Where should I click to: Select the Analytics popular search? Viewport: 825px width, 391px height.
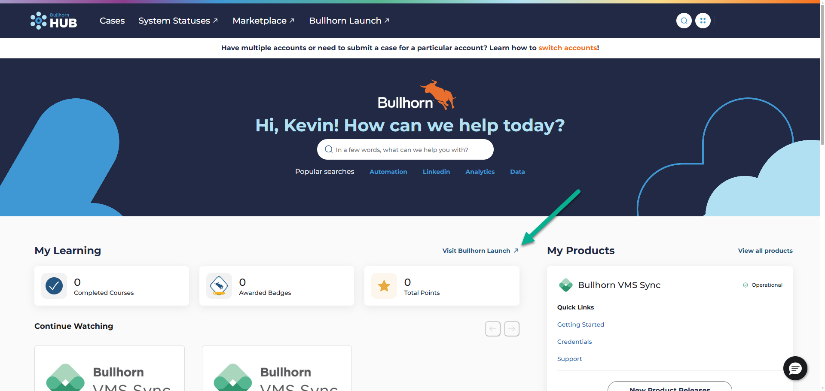pos(480,172)
